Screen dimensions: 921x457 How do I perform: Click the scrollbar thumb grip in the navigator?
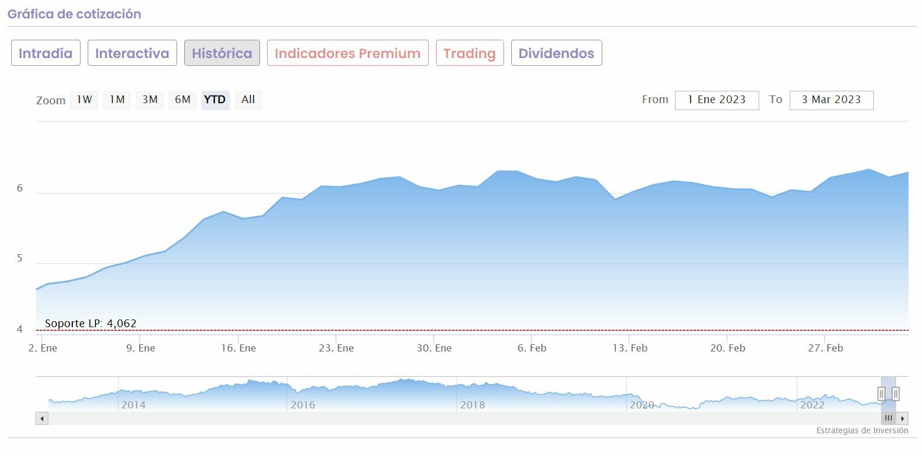888,418
